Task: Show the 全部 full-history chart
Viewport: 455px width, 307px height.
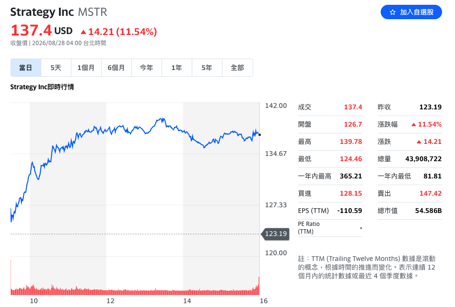Action: pyautogui.click(x=237, y=68)
